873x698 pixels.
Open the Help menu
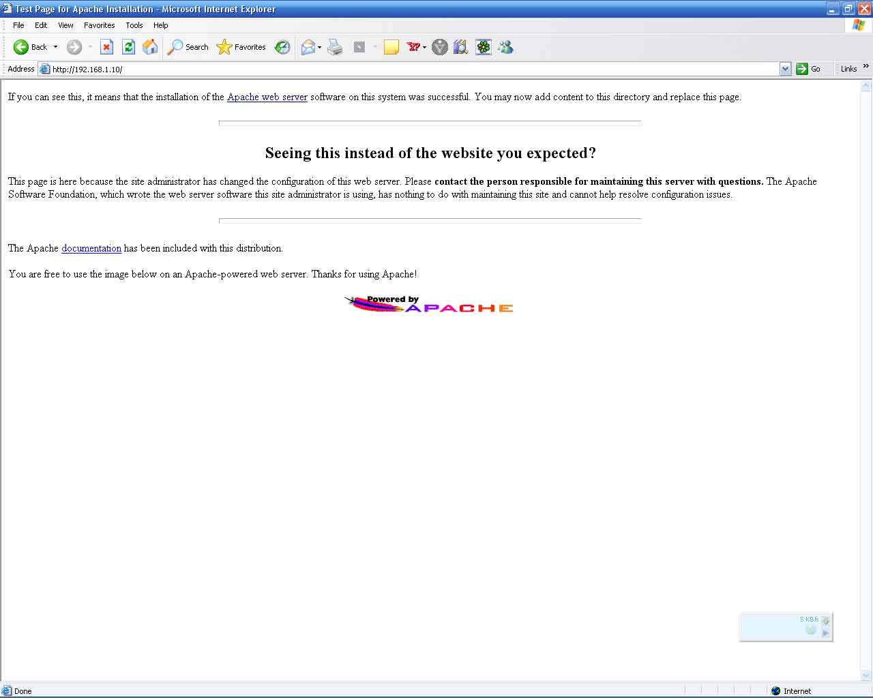pyautogui.click(x=161, y=25)
